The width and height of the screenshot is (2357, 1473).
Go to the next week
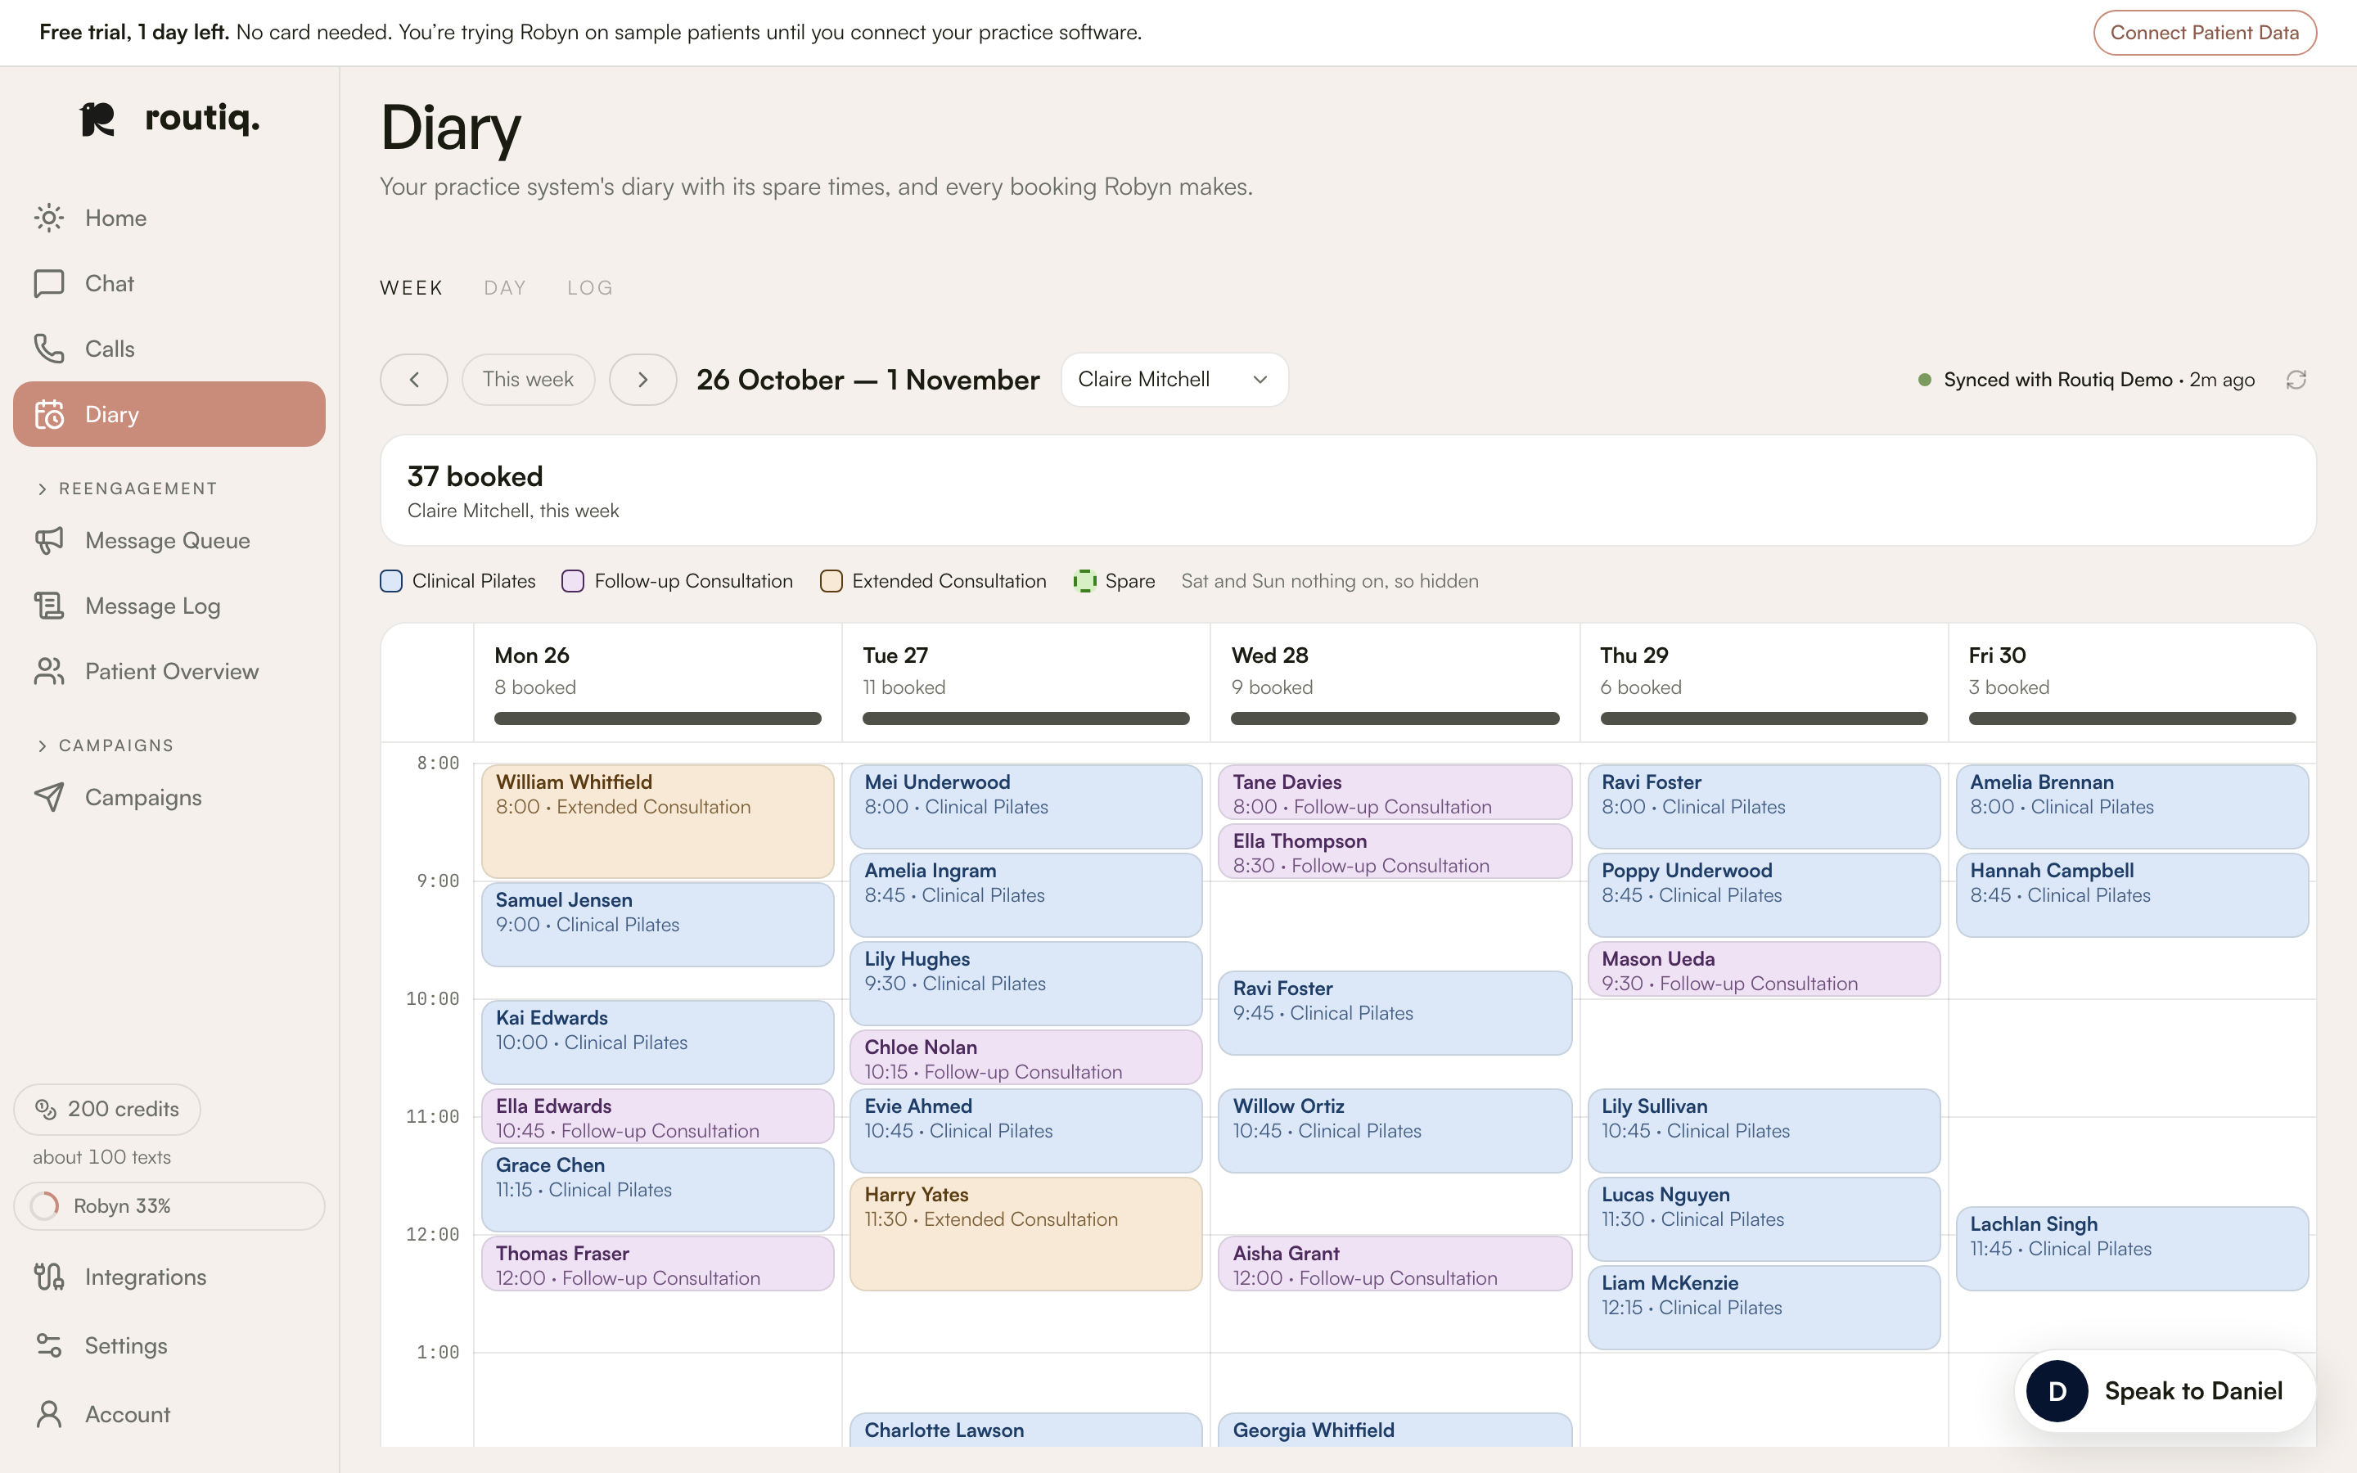click(642, 380)
